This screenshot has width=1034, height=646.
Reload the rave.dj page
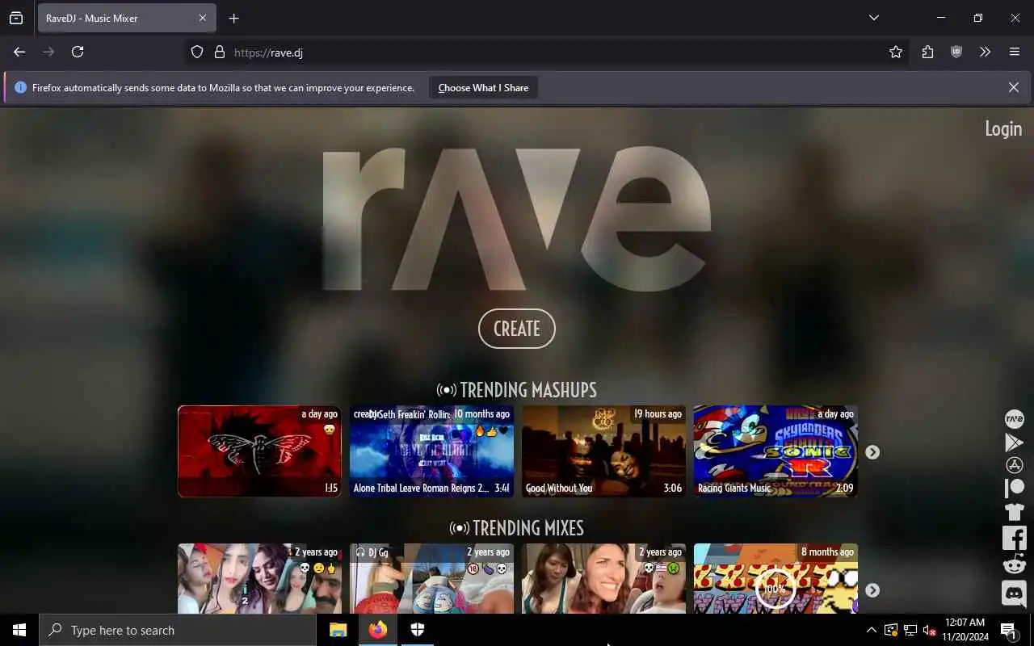78,52
